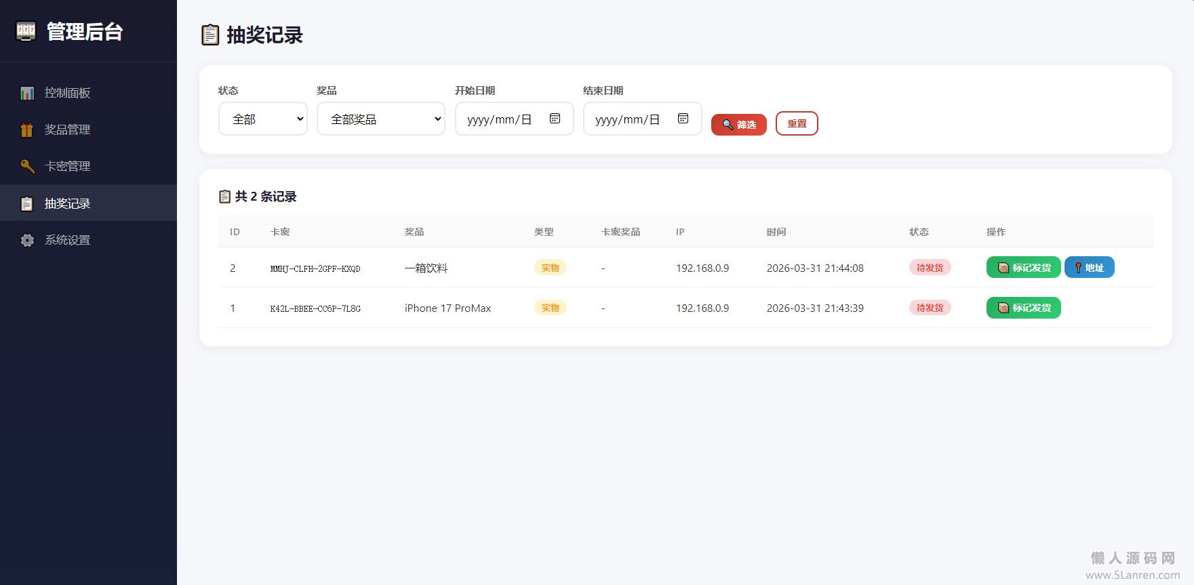Screen dimensions: 1194x585
Task: Mark iPhone 17 ProMax record as shipped
Action: pos(1023,308)
